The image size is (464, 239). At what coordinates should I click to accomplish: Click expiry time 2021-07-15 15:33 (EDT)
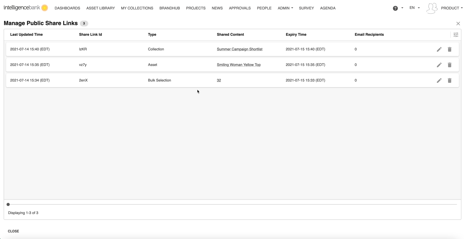305,80
